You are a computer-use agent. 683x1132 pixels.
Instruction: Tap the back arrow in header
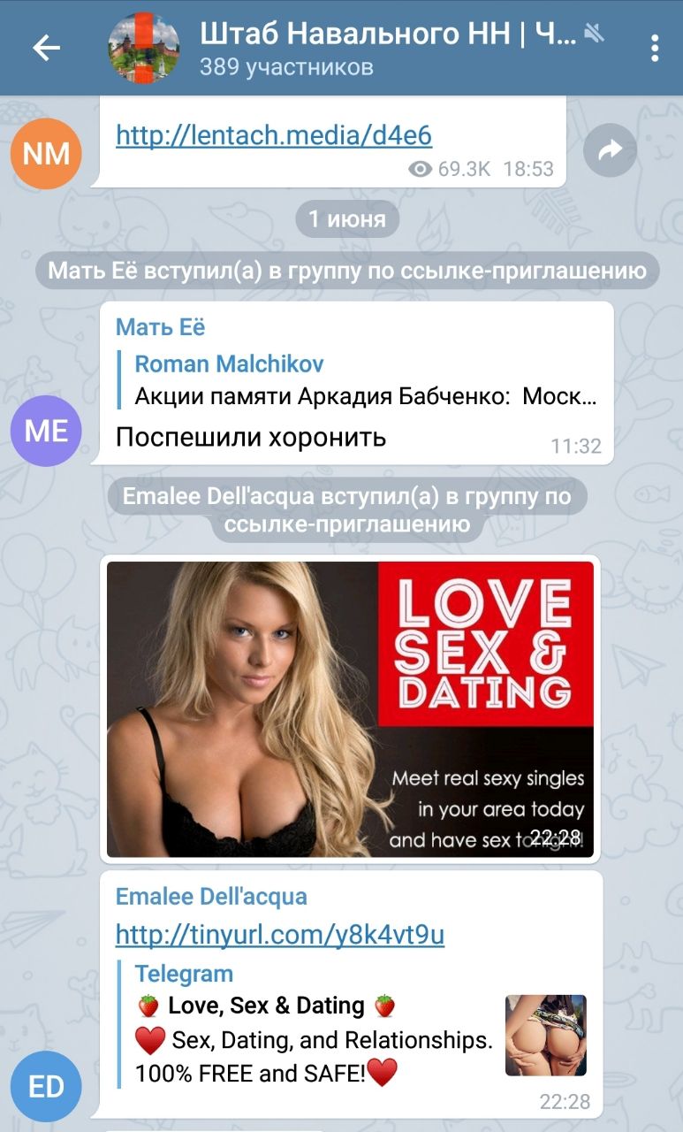point(46,47)
